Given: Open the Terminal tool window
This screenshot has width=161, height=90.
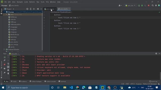Looking at the screenshot, I should [62, 81].
